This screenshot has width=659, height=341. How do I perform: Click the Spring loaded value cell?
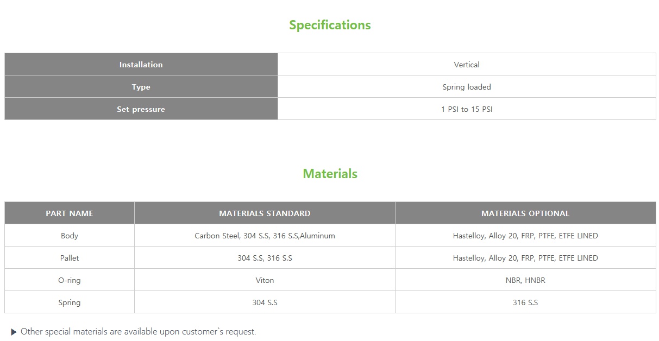(467, 87)
